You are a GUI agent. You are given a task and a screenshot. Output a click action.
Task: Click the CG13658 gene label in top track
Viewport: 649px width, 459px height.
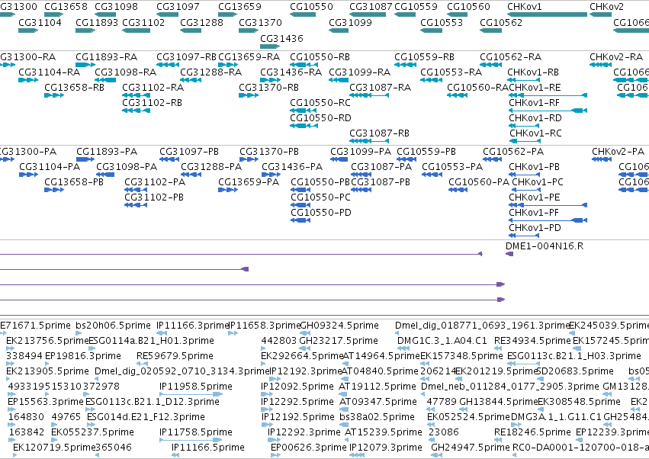(66, 7)
